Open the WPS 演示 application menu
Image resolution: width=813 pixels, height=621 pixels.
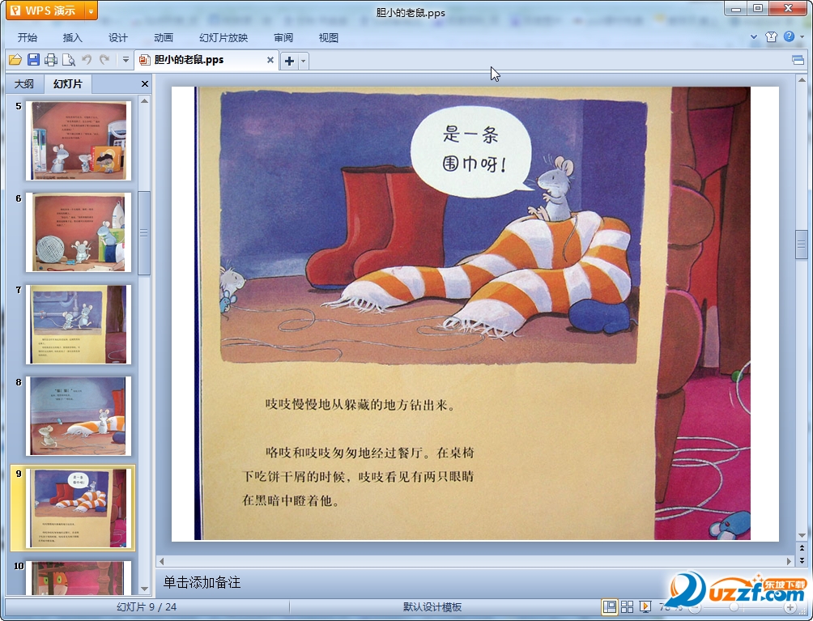point(45,11)
